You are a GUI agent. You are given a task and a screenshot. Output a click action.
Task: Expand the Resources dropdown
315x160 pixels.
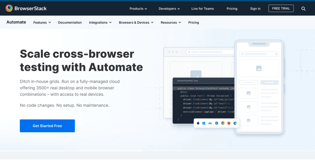coord(171,22)
